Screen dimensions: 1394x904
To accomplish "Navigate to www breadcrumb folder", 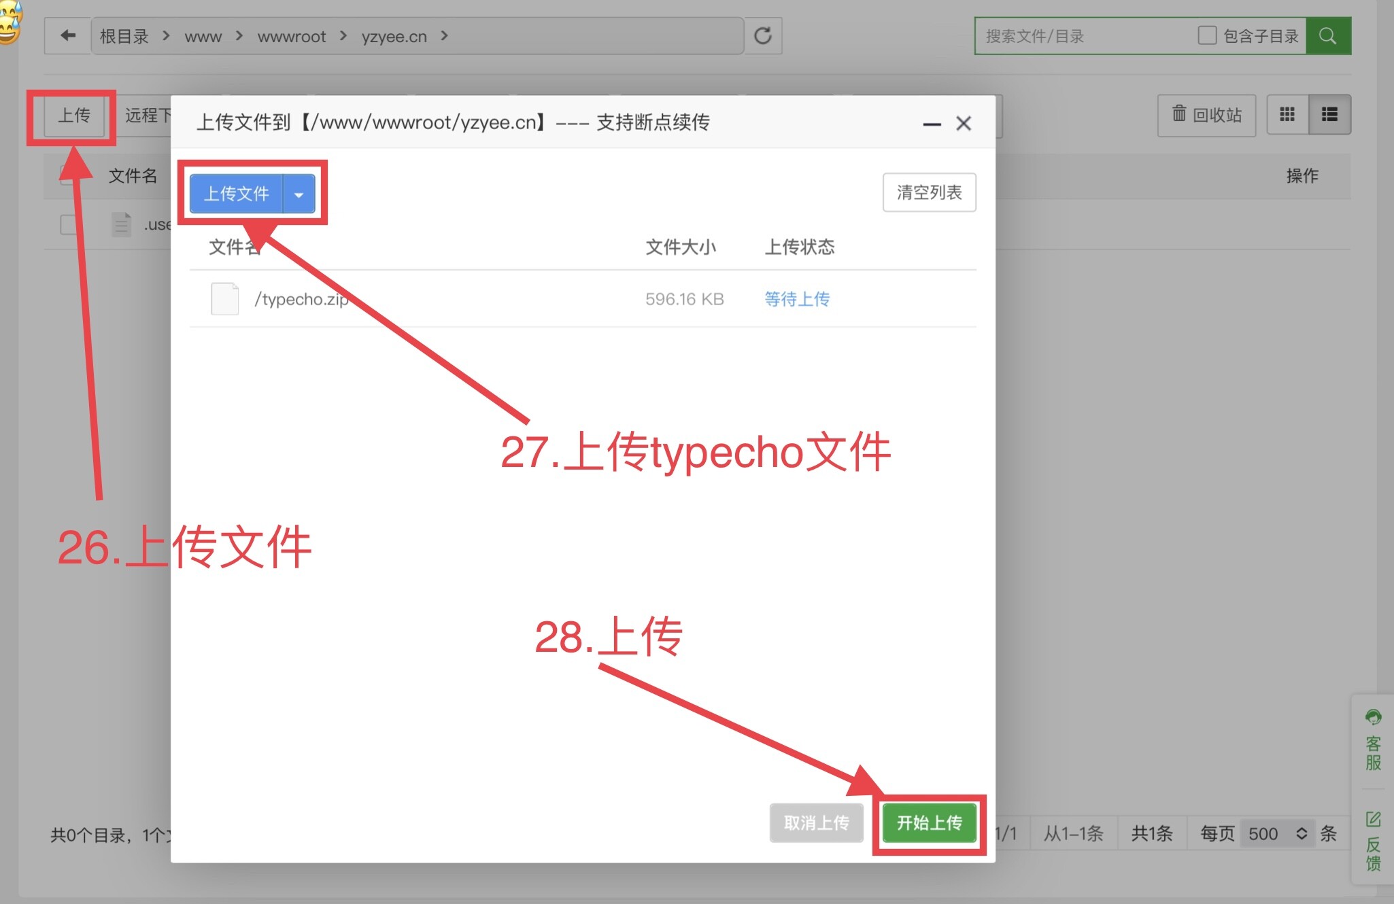I will coord(203,37).
